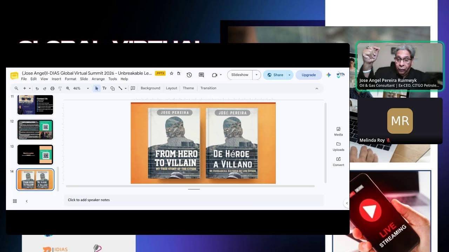Expand the Line tool dropdown arrow
Viewport: 449px width, 252px height.
(x=125, y=89)
